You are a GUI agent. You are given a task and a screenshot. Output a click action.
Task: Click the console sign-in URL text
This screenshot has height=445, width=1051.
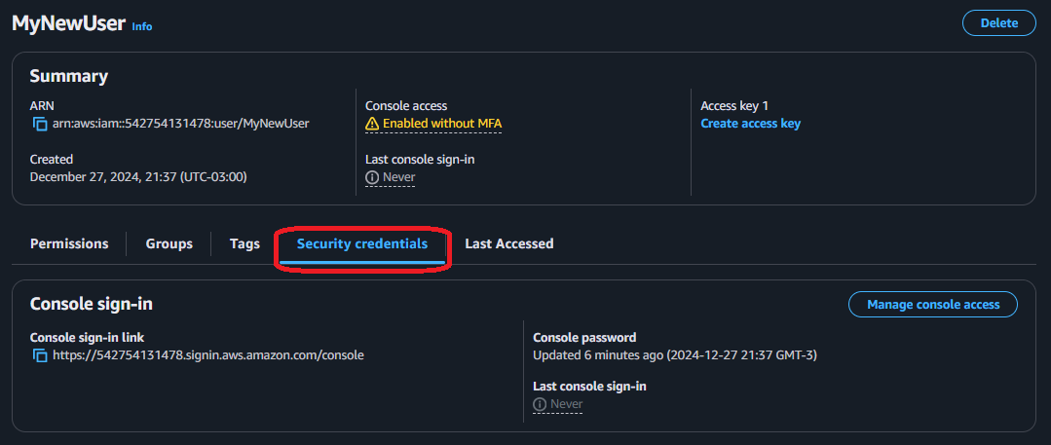(x=208, y=355)
